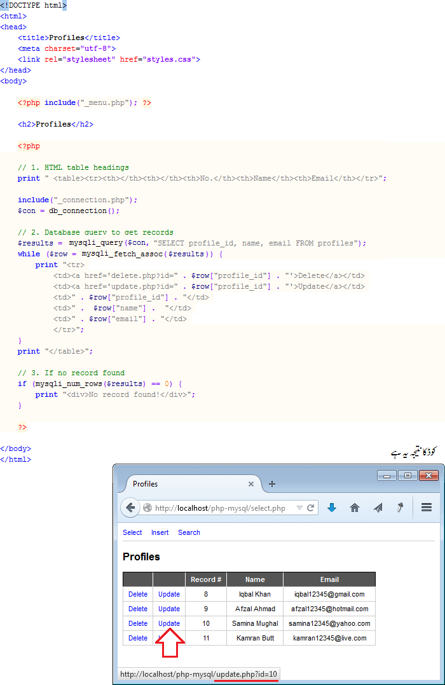Image resolution: width=445 pixels, height=685 pixels.
Task: Maximize the browser window
Action: tap(407, 475)
